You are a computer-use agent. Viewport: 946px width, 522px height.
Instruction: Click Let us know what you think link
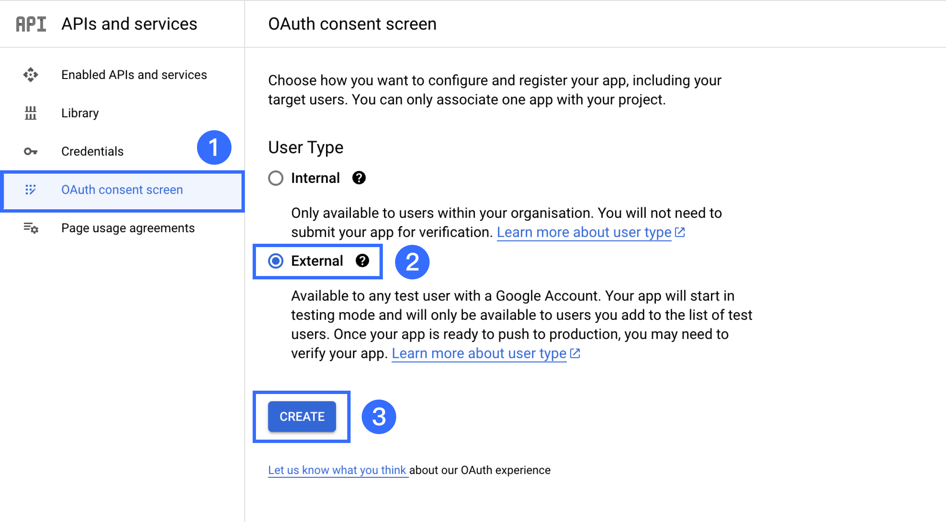pyautogui.click(x=337, y=470)
